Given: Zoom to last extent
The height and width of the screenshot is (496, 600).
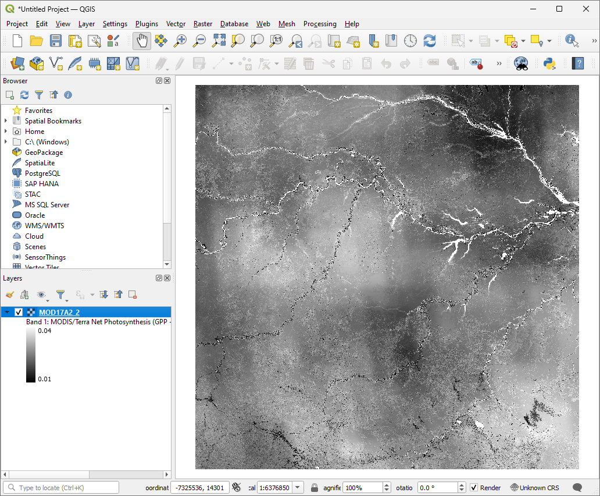Looking at the screenshot, I should [x=295, y=41].
